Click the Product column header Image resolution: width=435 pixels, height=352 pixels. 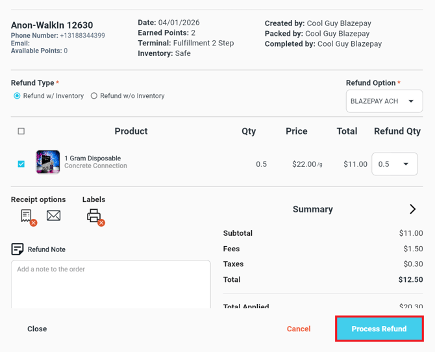pyautogui.click(x=131, y=131)
